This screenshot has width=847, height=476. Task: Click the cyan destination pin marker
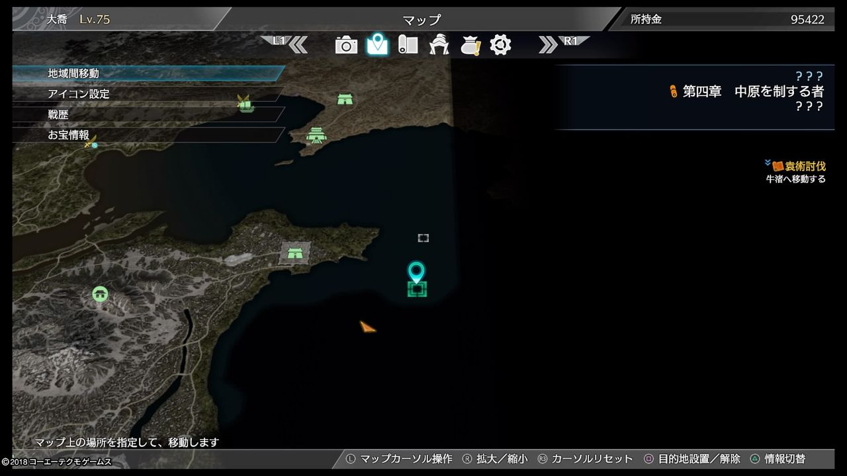(416, 271)
